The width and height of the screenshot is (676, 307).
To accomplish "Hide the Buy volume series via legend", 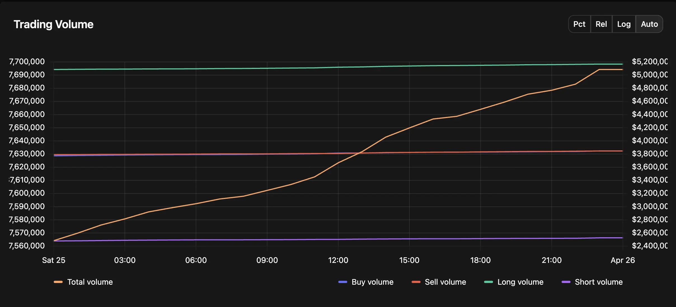I will [x=366, y=282].
